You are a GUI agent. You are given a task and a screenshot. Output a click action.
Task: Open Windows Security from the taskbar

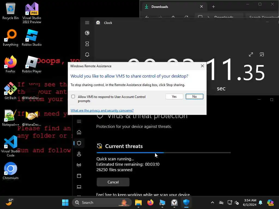186,202
